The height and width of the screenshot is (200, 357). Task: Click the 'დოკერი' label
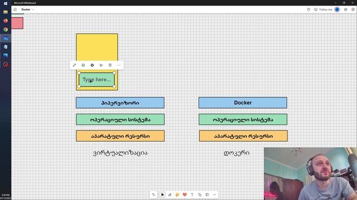pos(237,153)
